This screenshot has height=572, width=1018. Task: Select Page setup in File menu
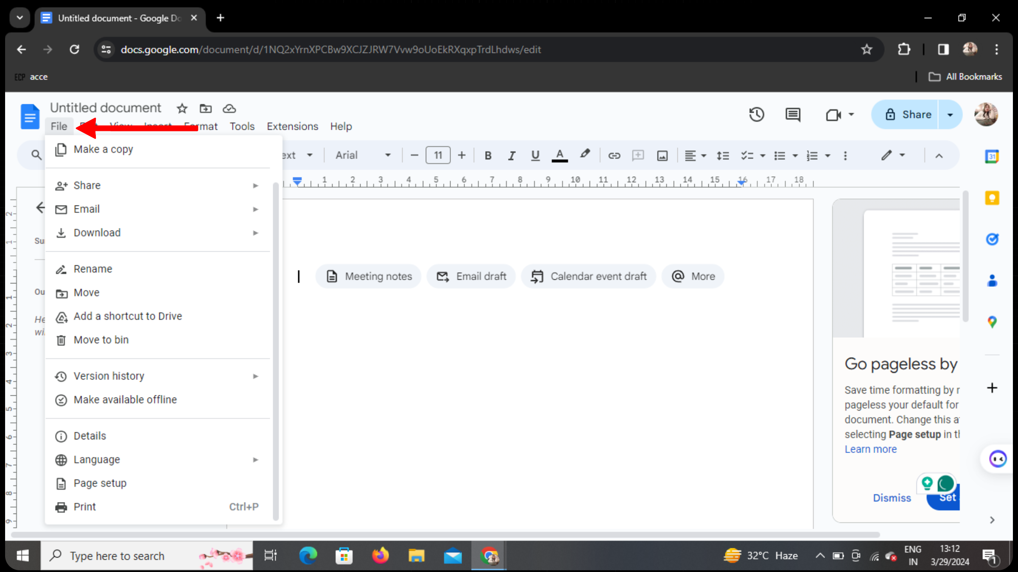pyautogui.click(x=157, y=483)
